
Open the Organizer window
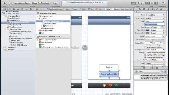click(163, 3)
